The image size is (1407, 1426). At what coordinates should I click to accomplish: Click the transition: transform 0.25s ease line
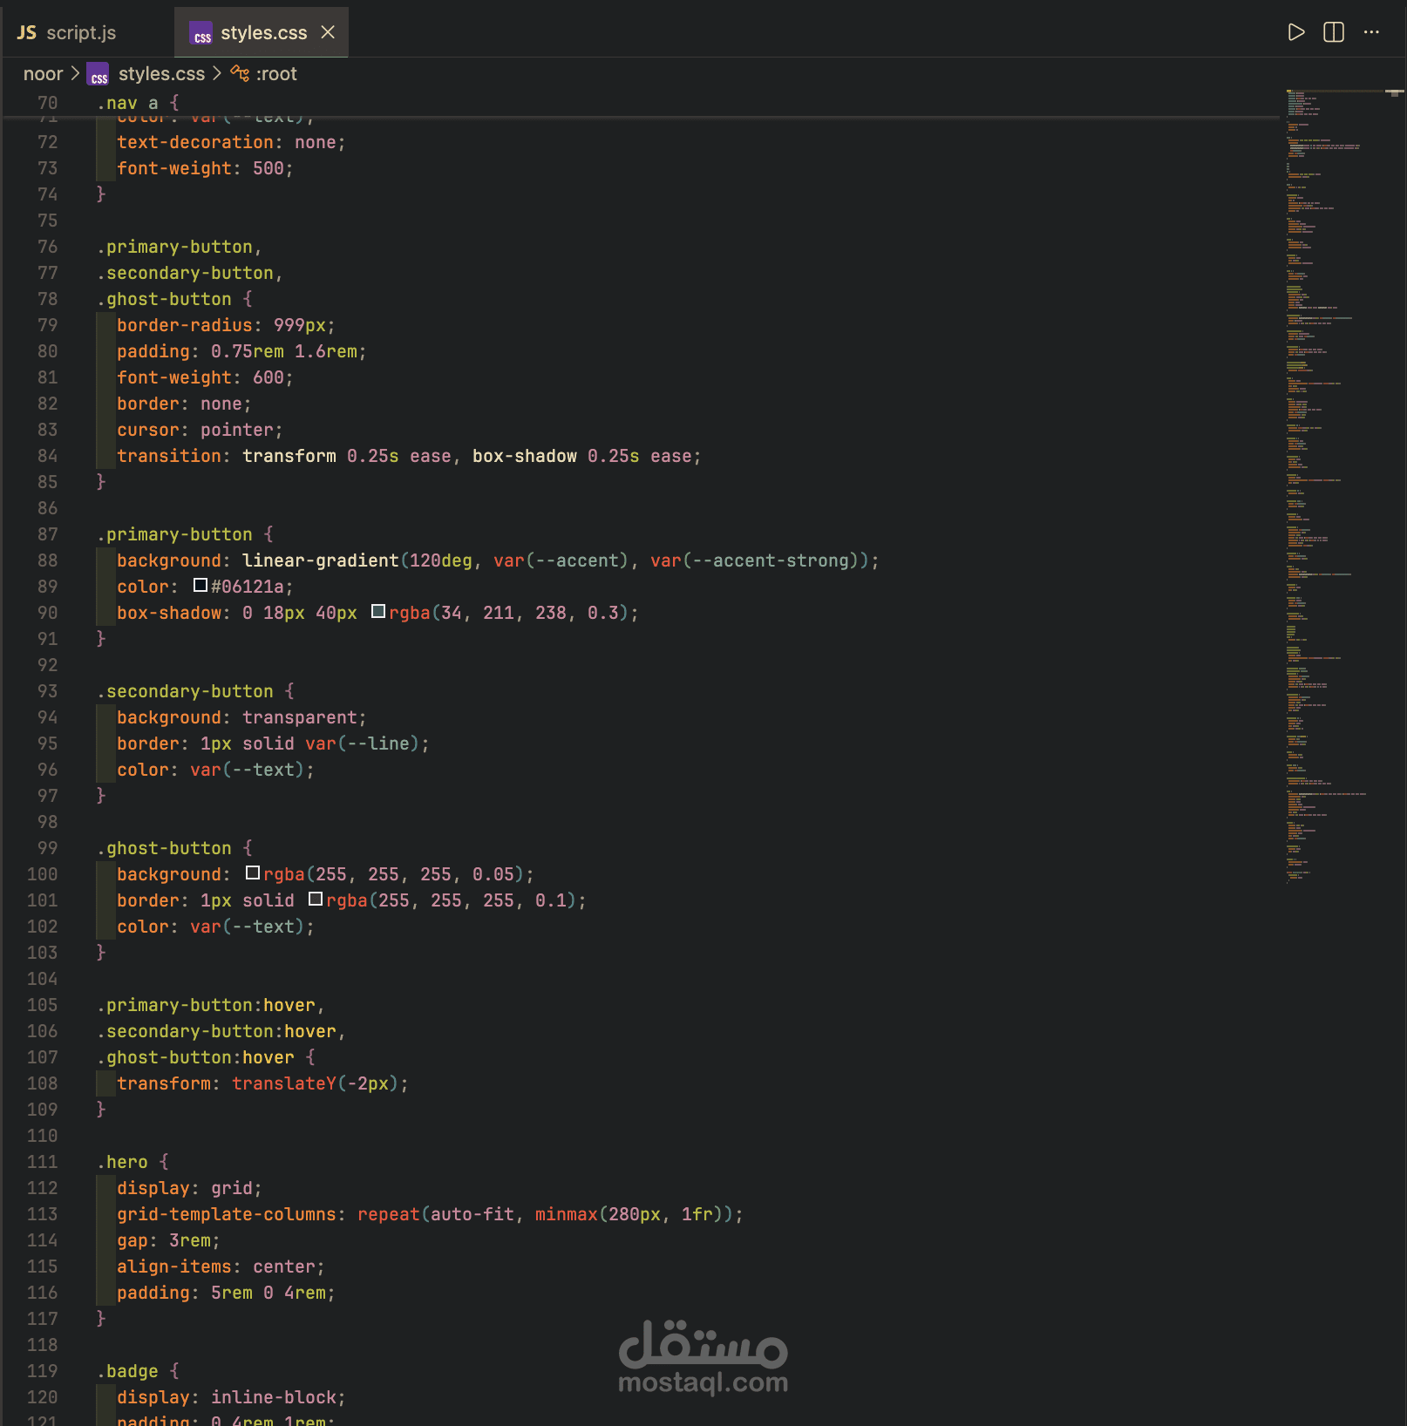click(409, 456)
